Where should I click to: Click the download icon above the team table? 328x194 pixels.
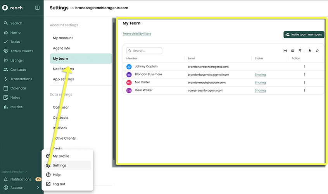tap(310, 50)
